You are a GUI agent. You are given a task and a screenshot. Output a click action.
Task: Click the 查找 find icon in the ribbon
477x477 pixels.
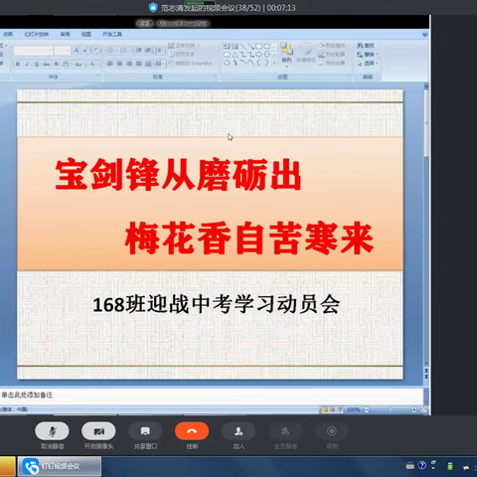tap(366, 46)
